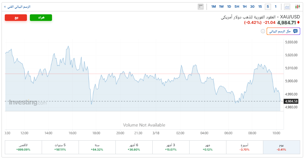Select the area chart type icon
This screenshot has width=305, height=159.
point(287,7)
